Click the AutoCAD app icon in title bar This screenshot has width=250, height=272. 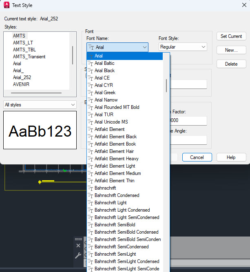7,5
